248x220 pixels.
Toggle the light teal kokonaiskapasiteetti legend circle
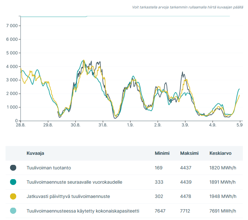13,211
